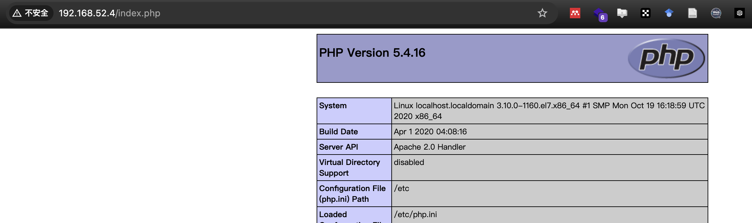The image size is (752, 223).
Task: Open the red Mendeley extension
Action: click(575, 13)
